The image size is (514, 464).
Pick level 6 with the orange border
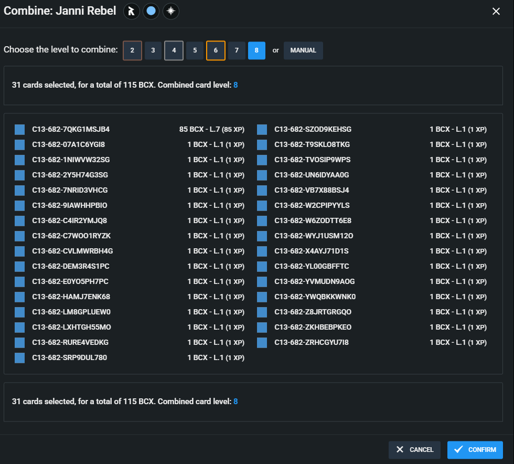coord(216,50)
